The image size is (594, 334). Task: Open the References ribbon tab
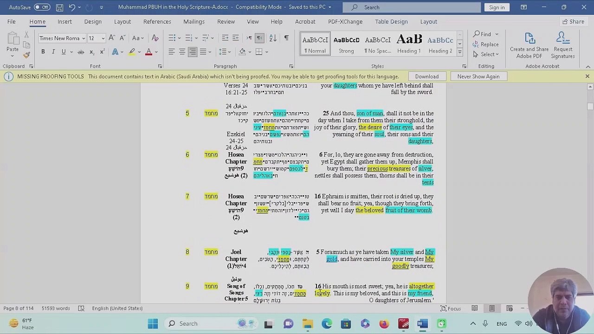pyautogui.click(x=157, y=22)
